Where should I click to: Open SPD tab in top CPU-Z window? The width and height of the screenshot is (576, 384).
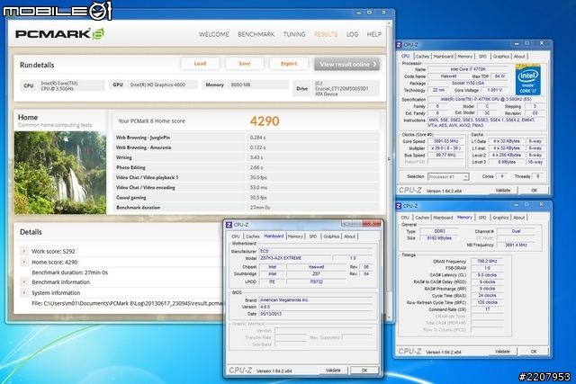point(482,56)
